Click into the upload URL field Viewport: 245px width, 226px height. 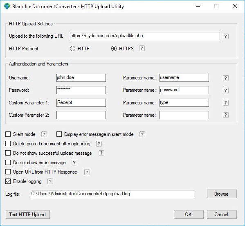tap(145, 36)
